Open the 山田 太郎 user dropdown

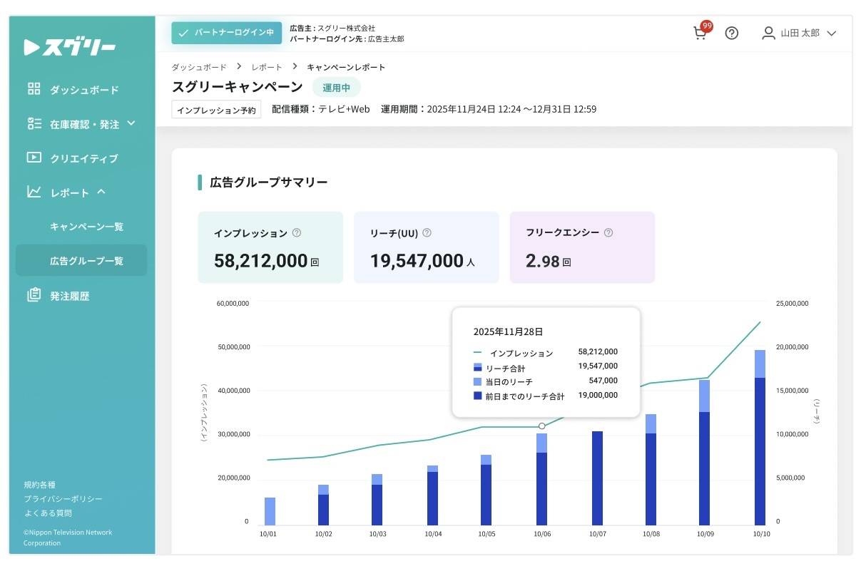798,34
